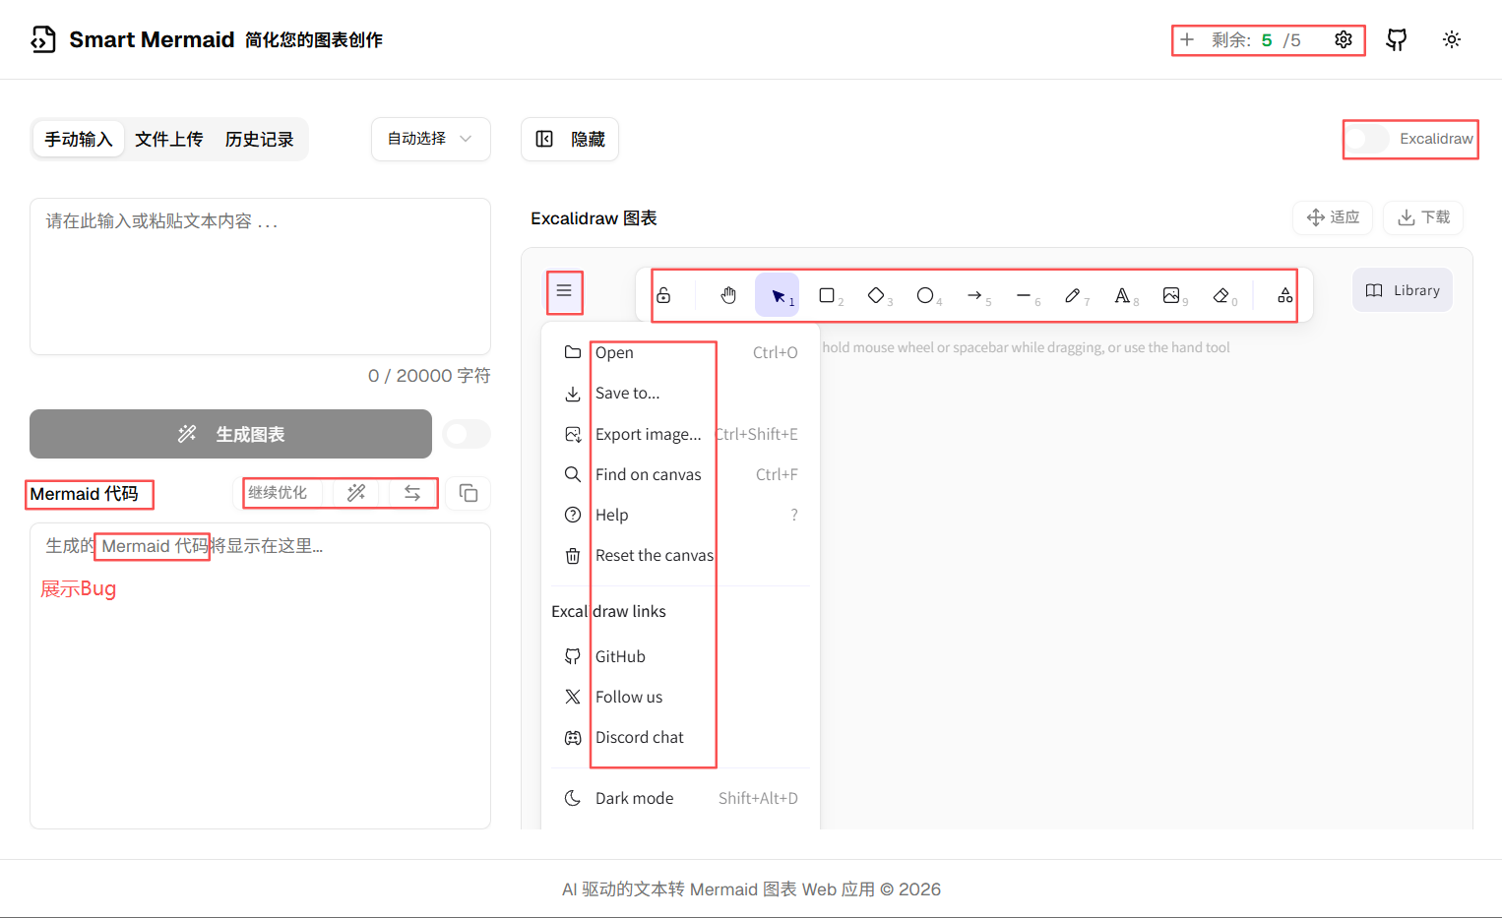Switch to the 文件上传 tab

click(169, 139)
